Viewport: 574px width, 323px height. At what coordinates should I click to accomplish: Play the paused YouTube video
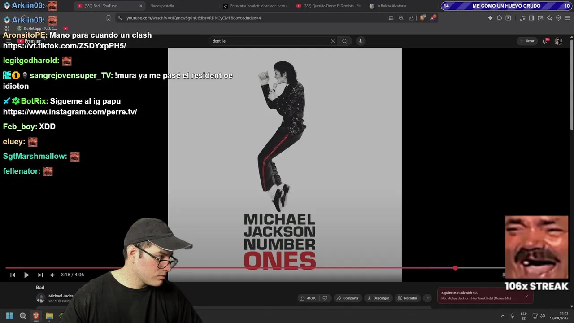(26, 275)
